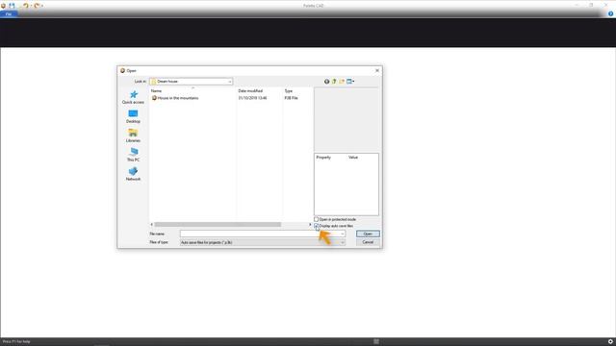This screenshot has height=346, width=616.
Task: Open the Files of type dropdown
Action: coord(263,242)
